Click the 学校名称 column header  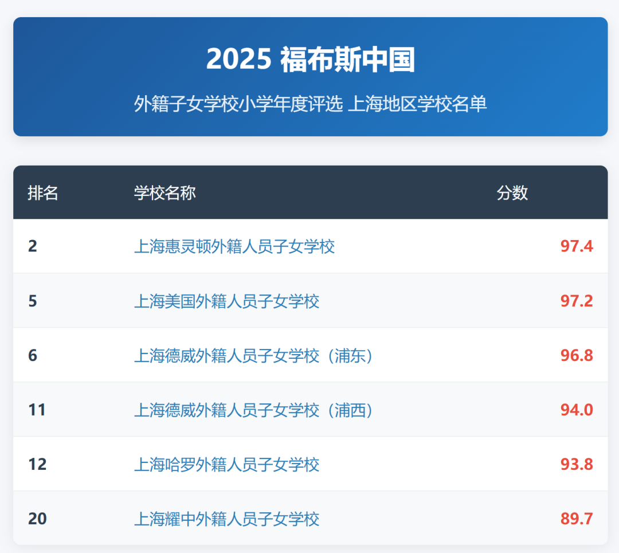point(165,193)
